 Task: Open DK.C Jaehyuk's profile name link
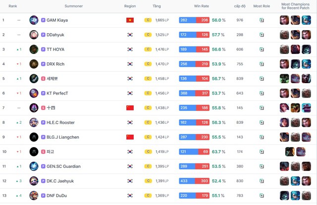[61, 181]
